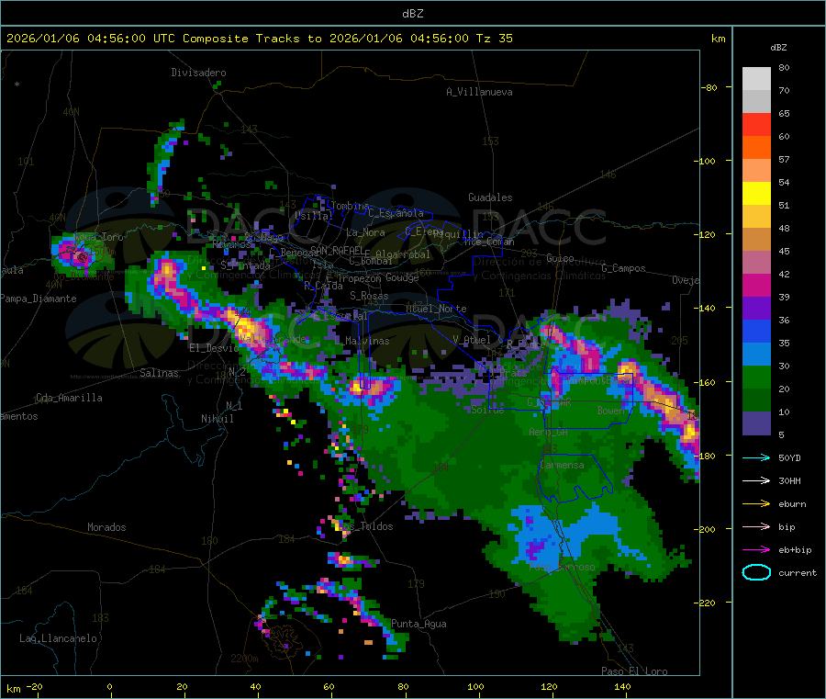Click the yellow eburn arrow icon
This screenshot has height=699, width=826.
(756, 504)
